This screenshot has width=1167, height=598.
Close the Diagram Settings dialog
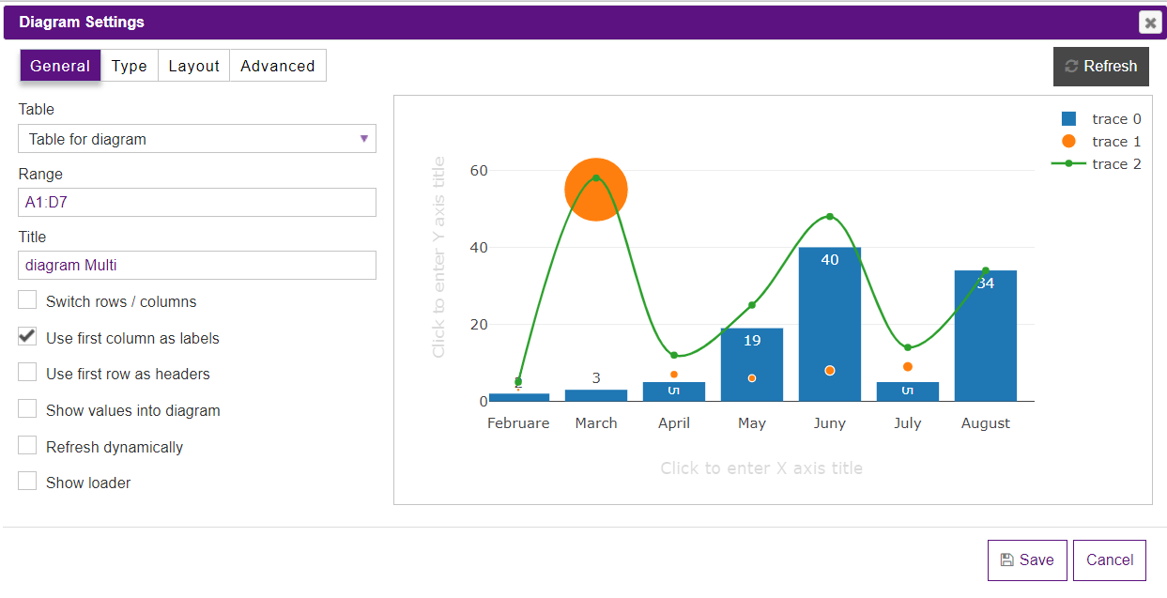tap(1150, 23)
